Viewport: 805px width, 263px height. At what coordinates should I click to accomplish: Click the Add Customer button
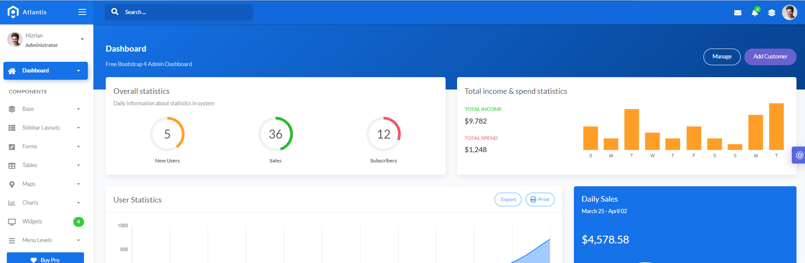(770, 57)
